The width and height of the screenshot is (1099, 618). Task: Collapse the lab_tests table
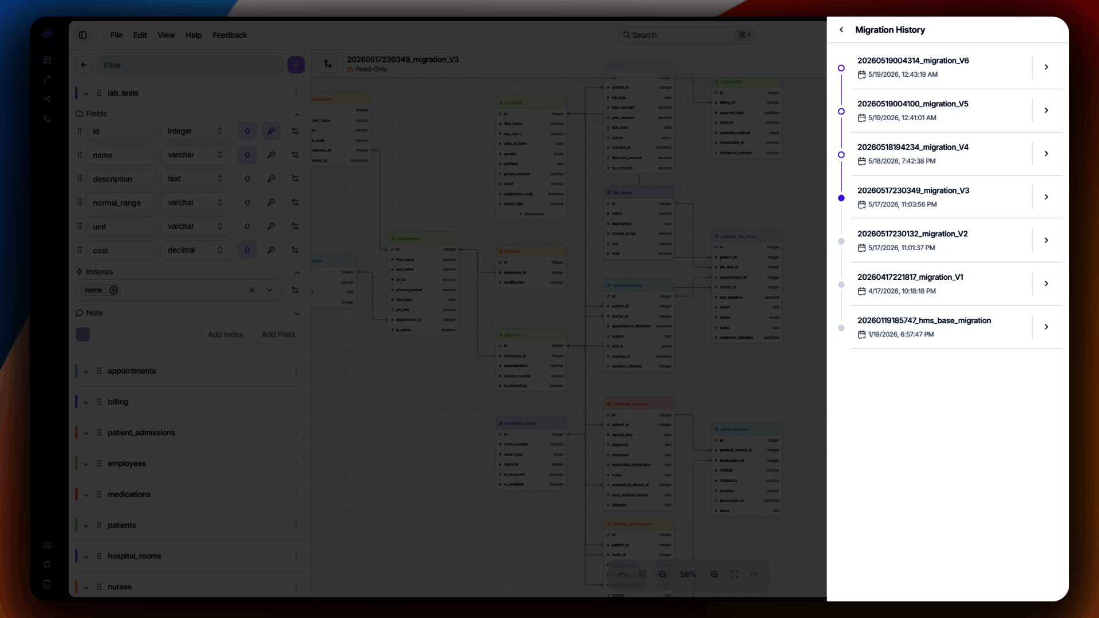pyautogui.click(x=86, y=93)
